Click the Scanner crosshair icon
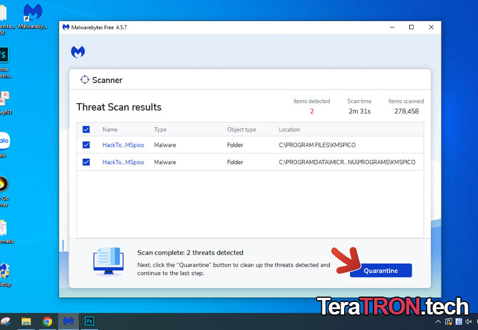This screenshot has width=478, height=330. click(x=84, y=80)
